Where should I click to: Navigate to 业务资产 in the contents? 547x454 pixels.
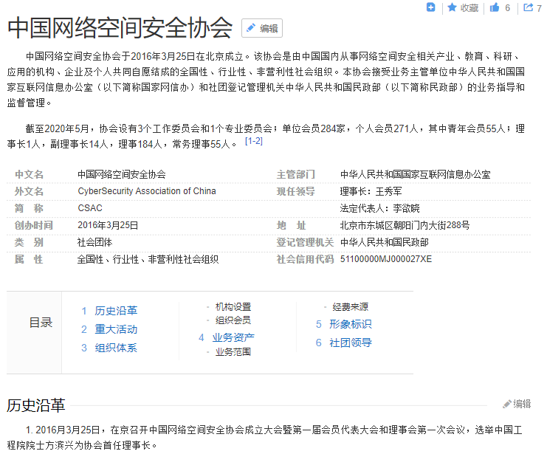(x=233, y=337)
